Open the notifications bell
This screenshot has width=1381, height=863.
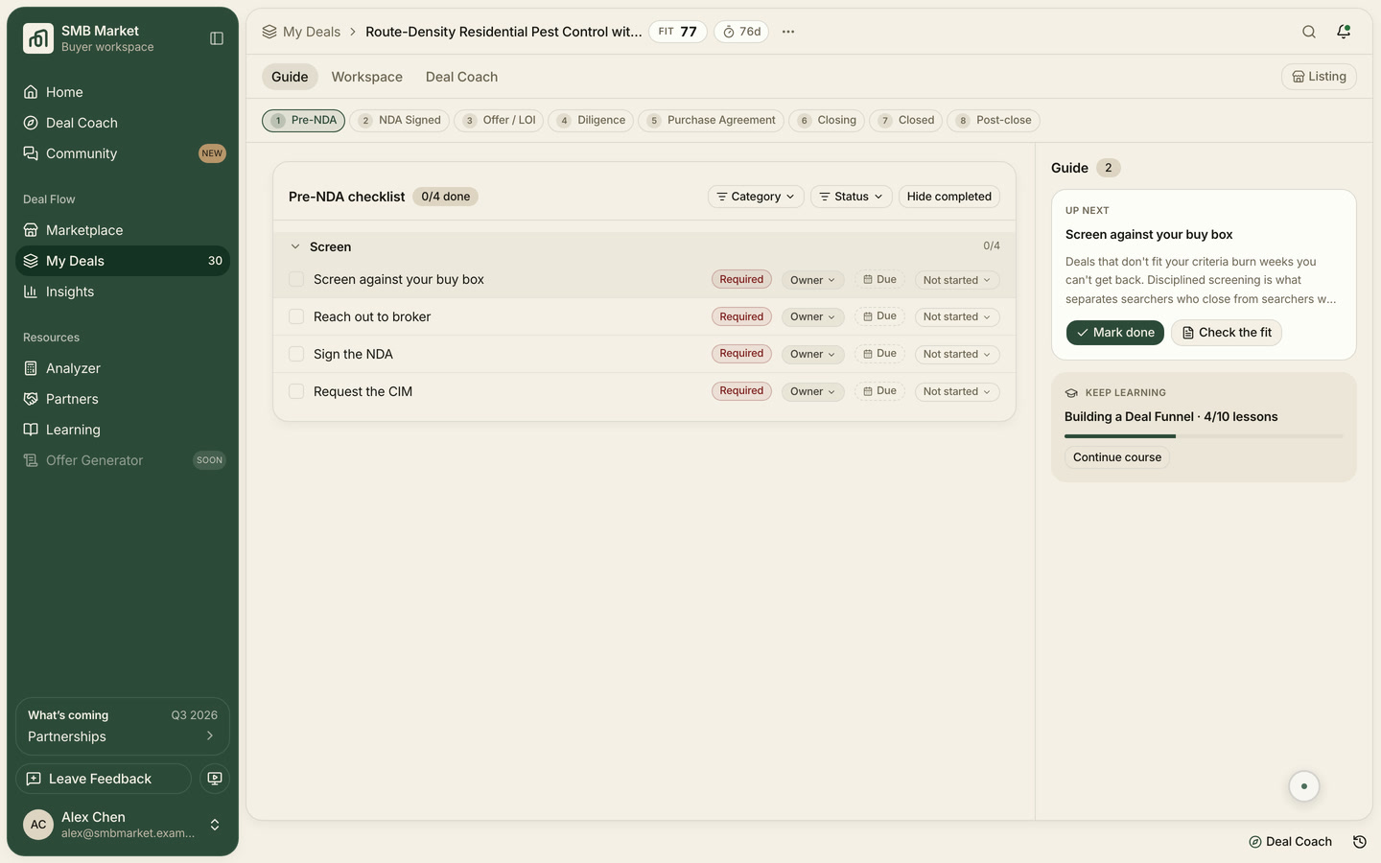[x=1344, y=32]
